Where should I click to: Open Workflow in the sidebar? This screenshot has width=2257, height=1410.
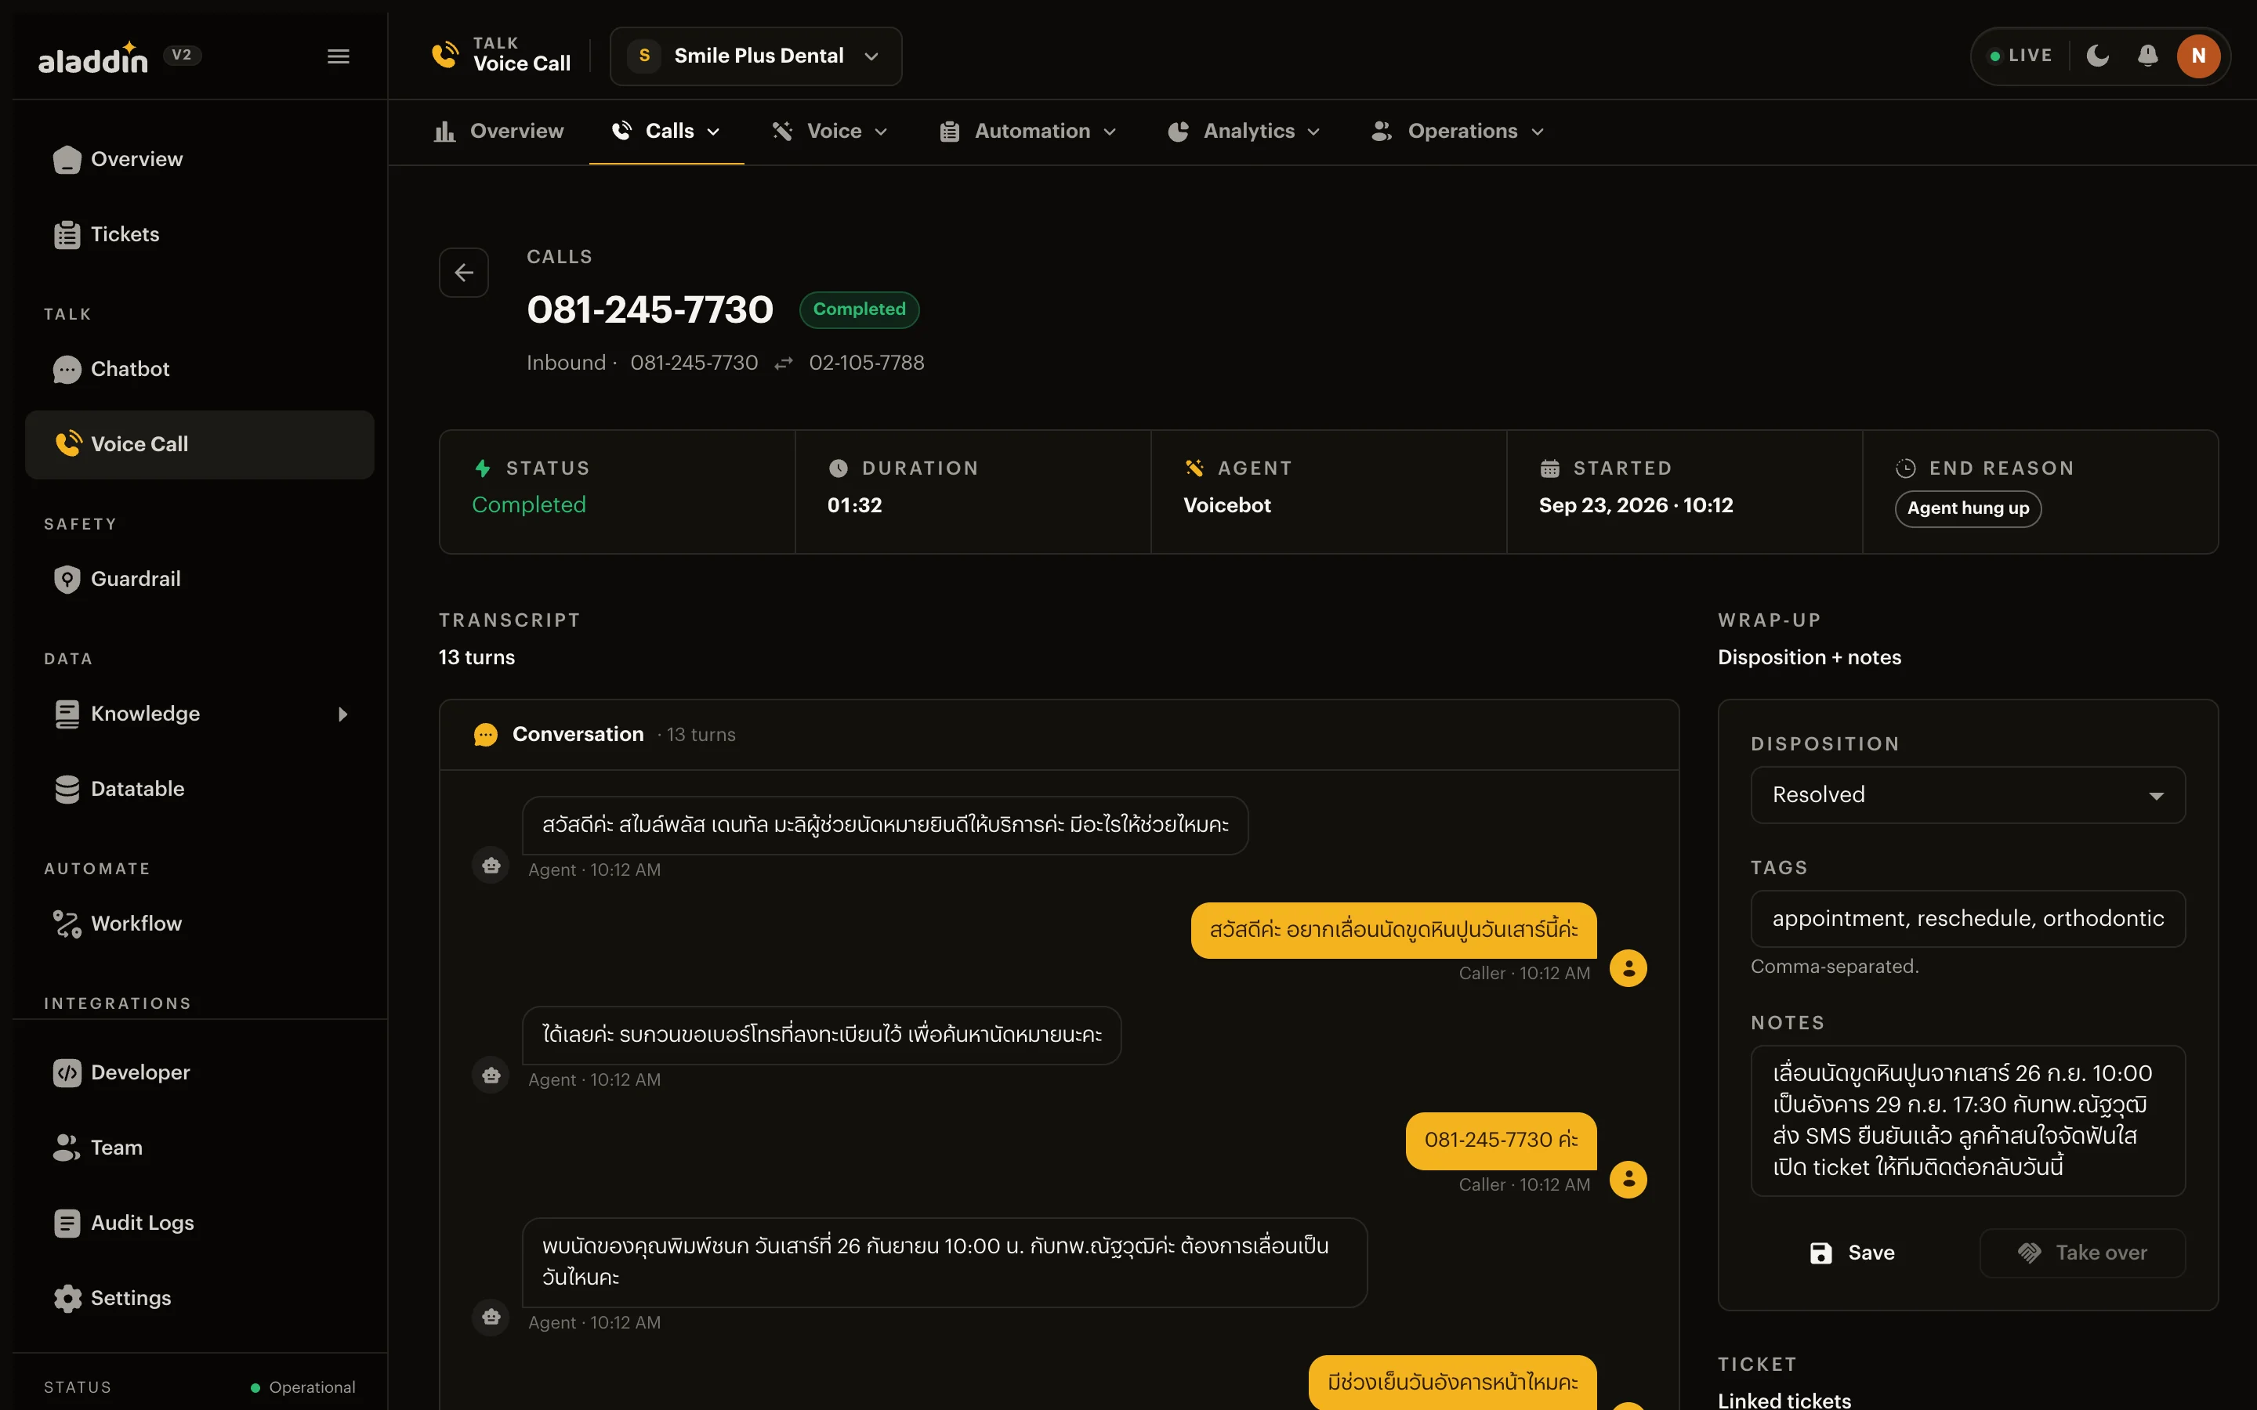pyautogui.click(x=200, y=924)
